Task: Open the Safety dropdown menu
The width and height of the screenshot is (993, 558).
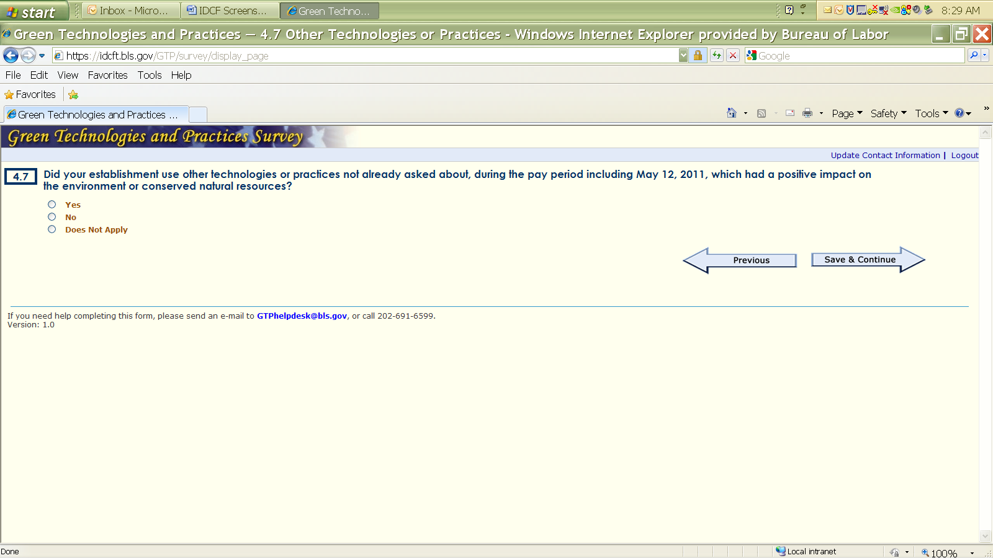Action: click(x=887, y=113)
